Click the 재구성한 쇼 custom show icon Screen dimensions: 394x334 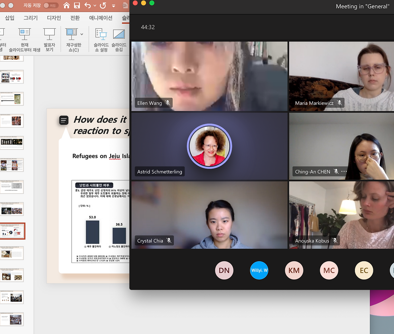click(x=71, y=34)
